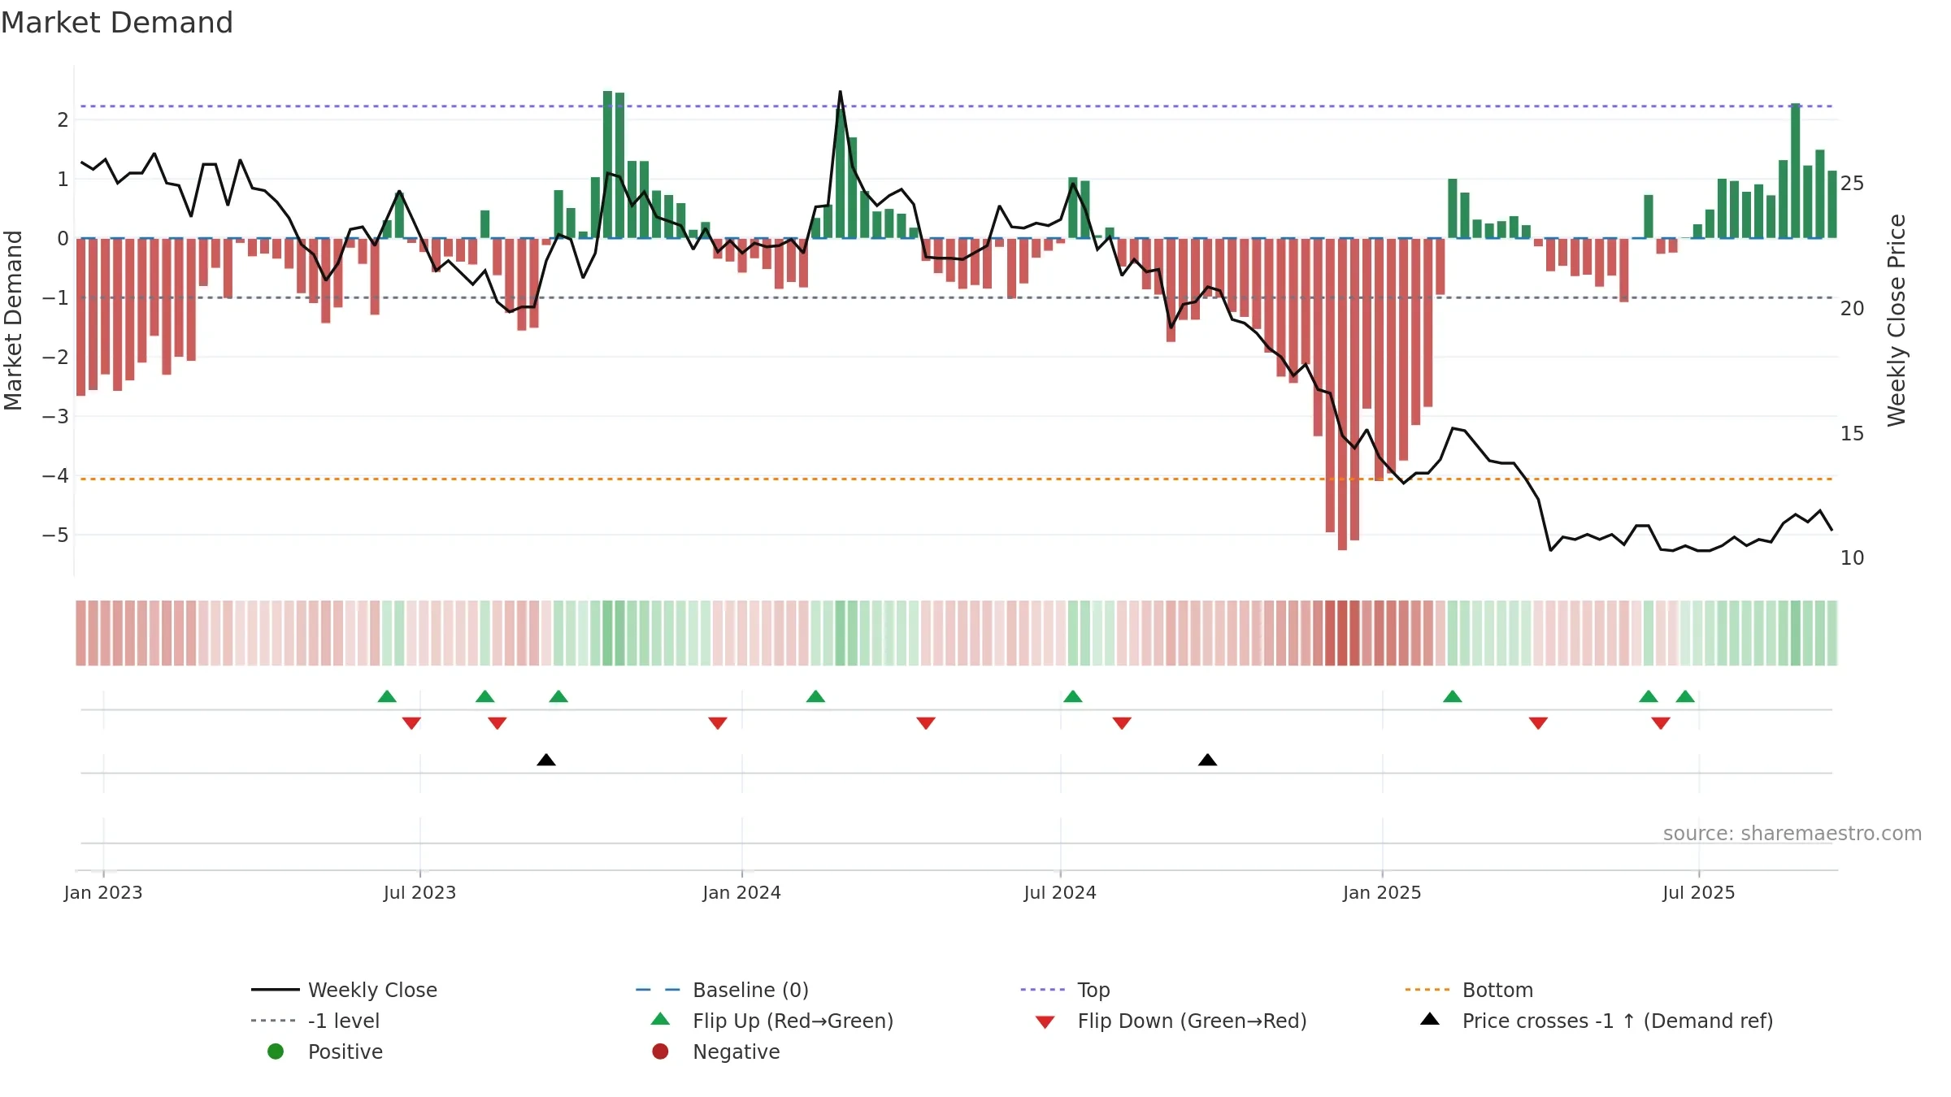Click the Negative legend red dot
Image resolution: width=1951 pixels, height=1097 pixels.
pos(660,1051)
